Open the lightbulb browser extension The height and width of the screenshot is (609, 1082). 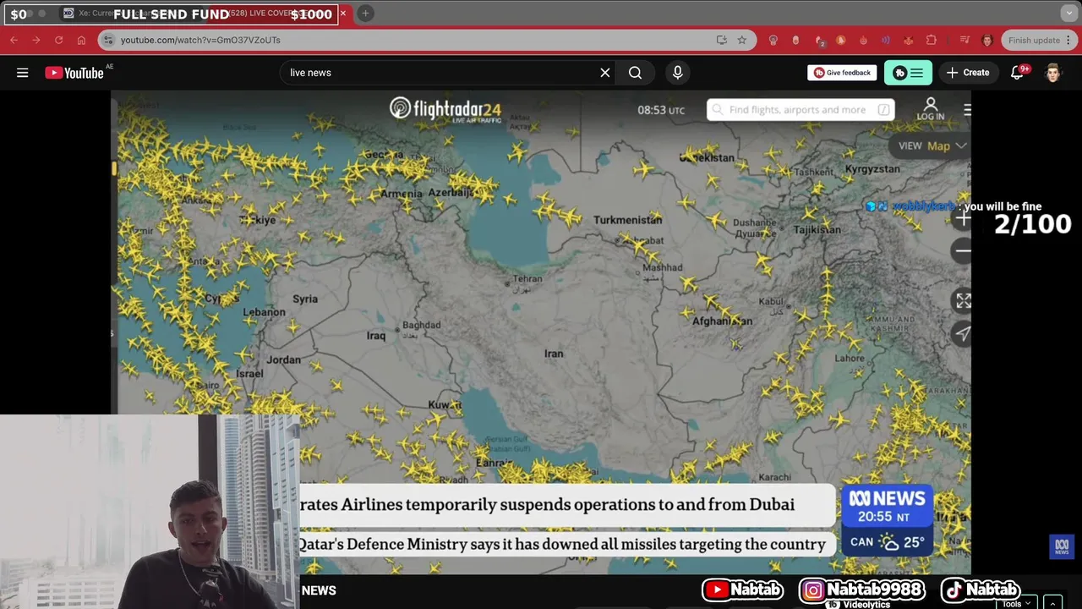(773, 40)
